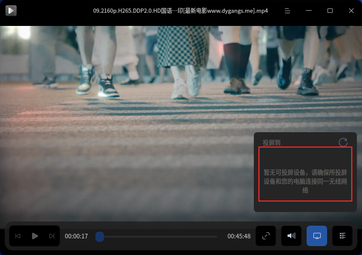Click the video file title text
Viewport: 362px width, 255px height.
click(181, 11)
